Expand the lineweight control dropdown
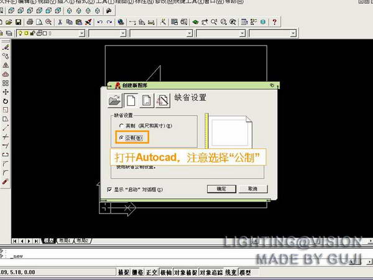Viewport: 373px width, 280px height. click(242, 34)
